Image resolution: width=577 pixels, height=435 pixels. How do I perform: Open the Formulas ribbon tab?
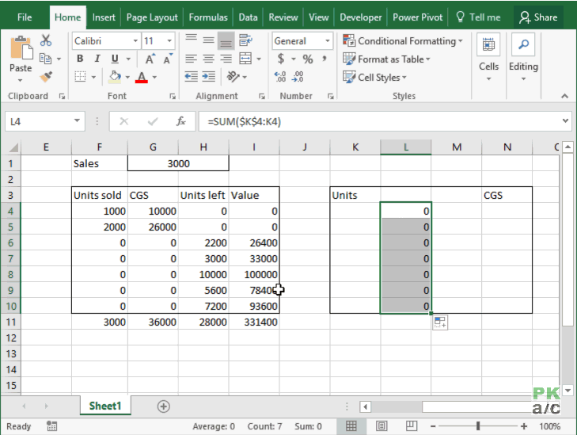(x=208, y=17)
